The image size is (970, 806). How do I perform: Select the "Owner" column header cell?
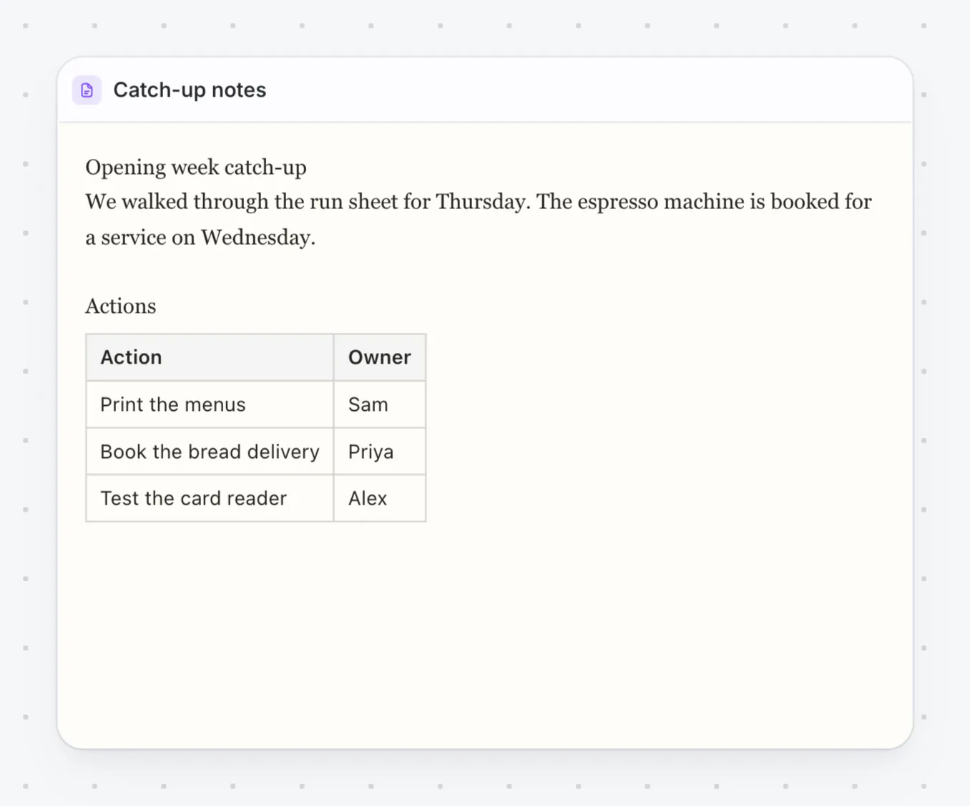(380, 357)
